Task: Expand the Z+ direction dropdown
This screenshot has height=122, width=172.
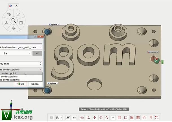Action: coord(29,53)
